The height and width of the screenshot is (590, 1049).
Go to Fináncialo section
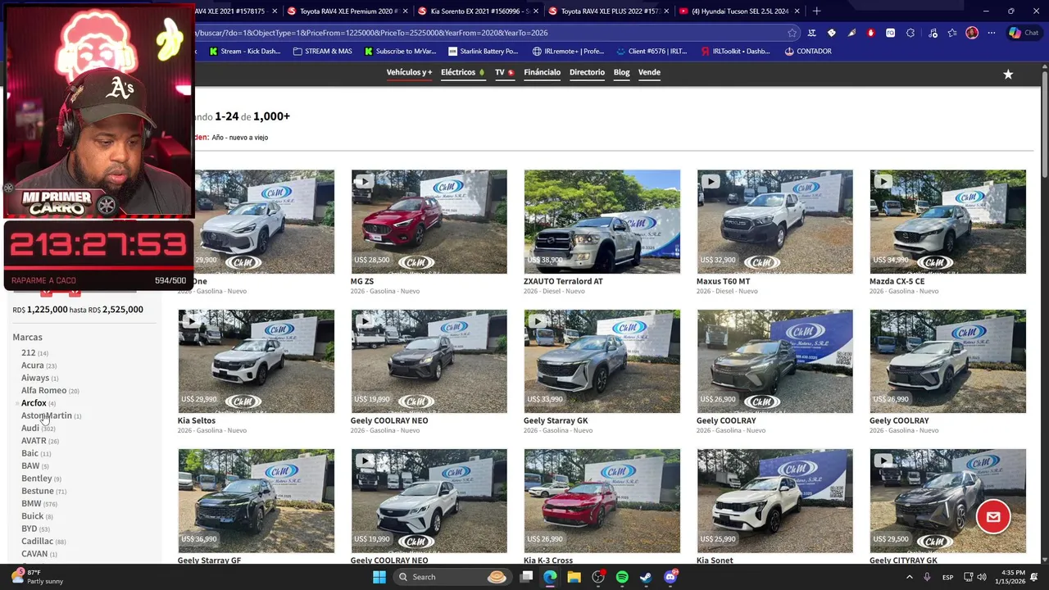coord(542,72)
